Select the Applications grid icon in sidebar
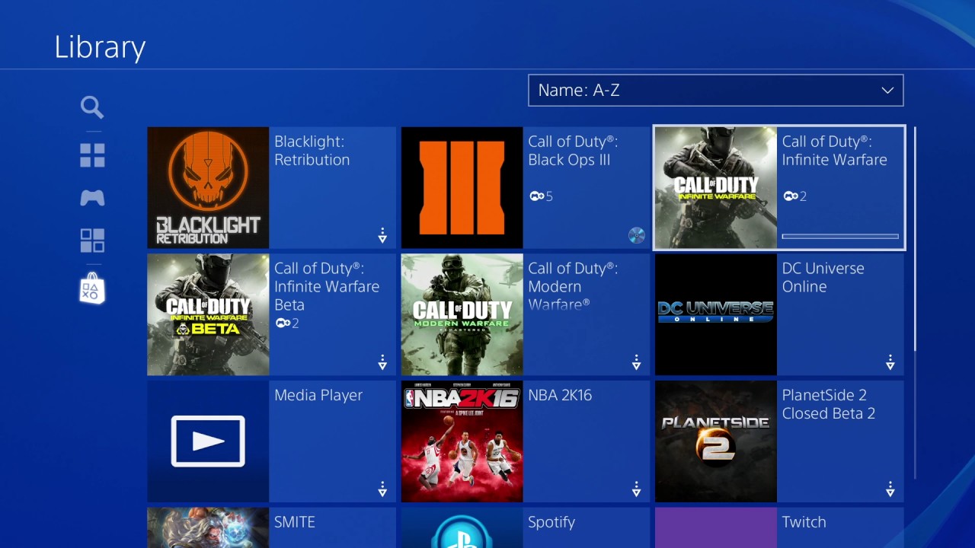This screenshot has height=548, width=975. click(92, 241)
